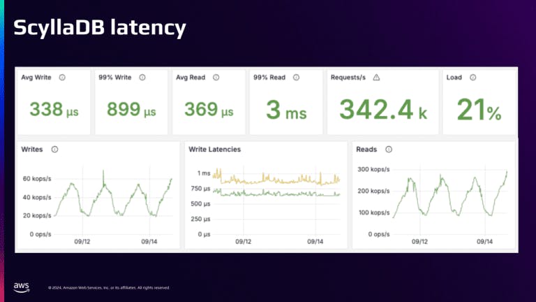Screen dimensions: 536x302
Task: Click the info icon next to Writes
Action: (54, 149)
